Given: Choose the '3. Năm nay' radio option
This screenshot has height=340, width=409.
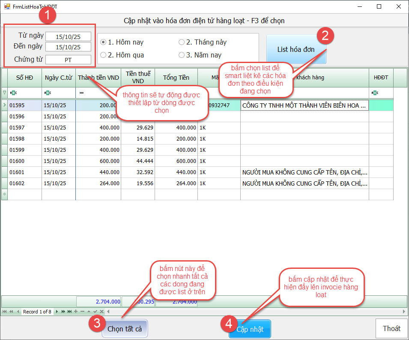Looking at the screenshot, I should 182,55.
